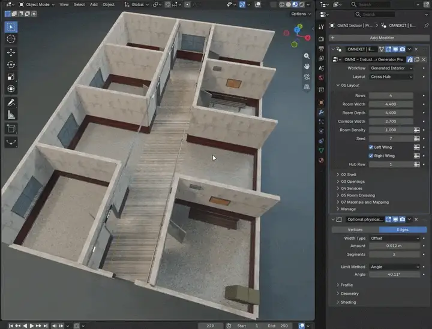
Task: Open the Select menu
Action: pyautogui.click(x=79, y=4)
